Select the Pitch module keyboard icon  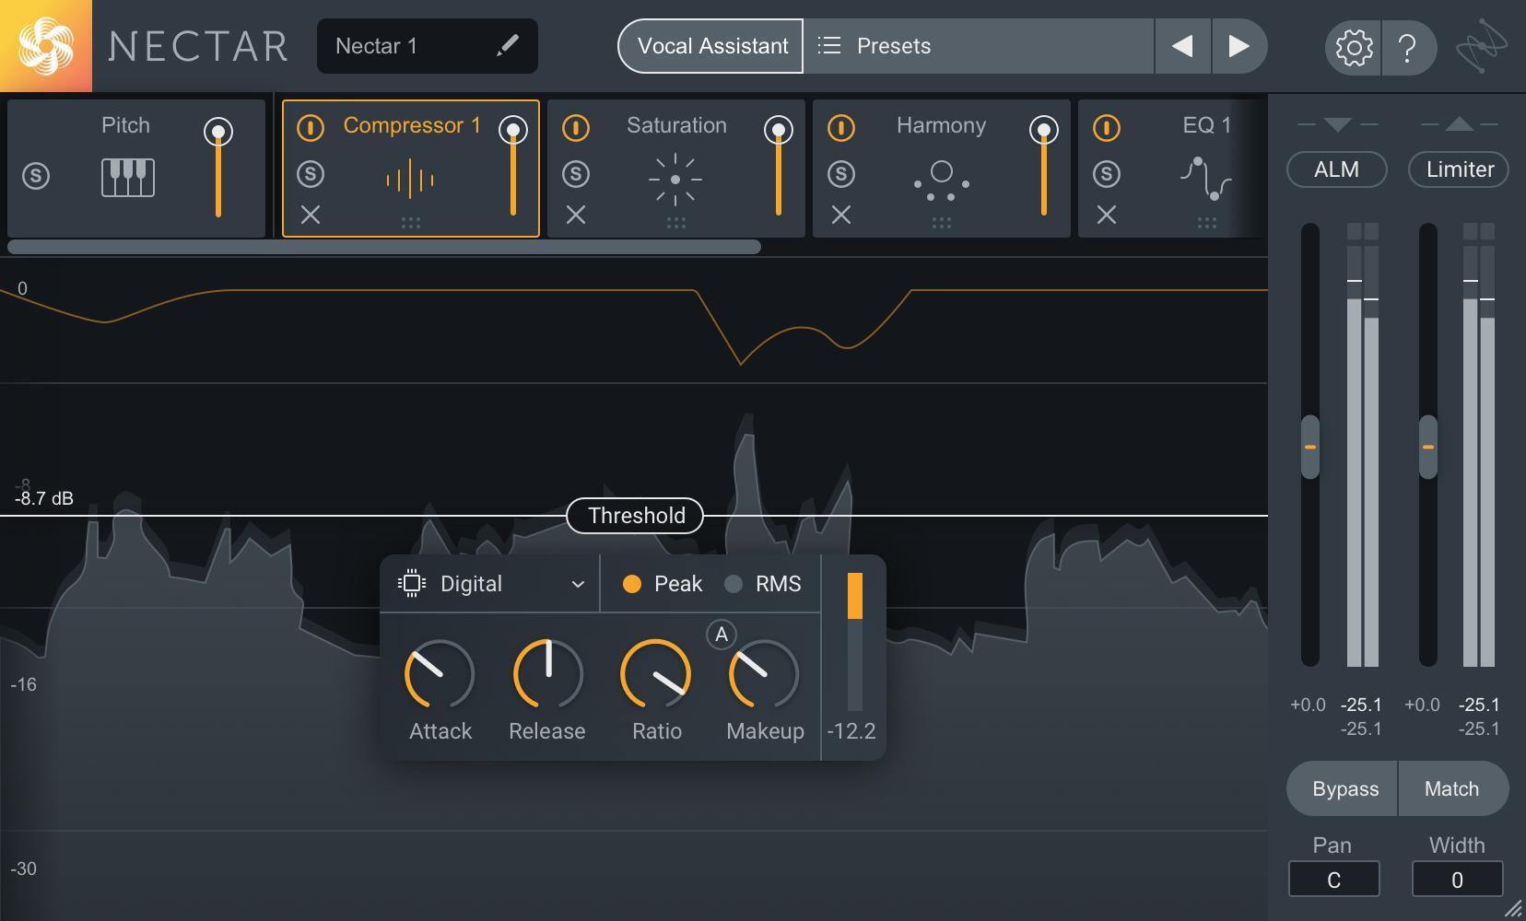tap(127, 177)
